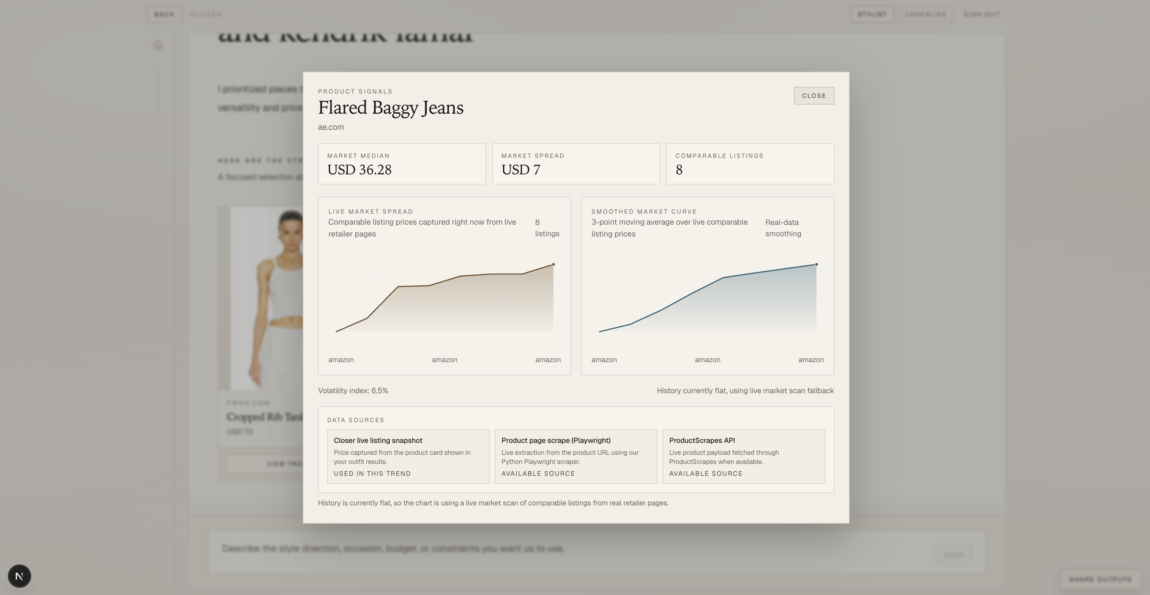Click the Share Outputs button
Viewport: 1150px width, 595px height.
1100,579
